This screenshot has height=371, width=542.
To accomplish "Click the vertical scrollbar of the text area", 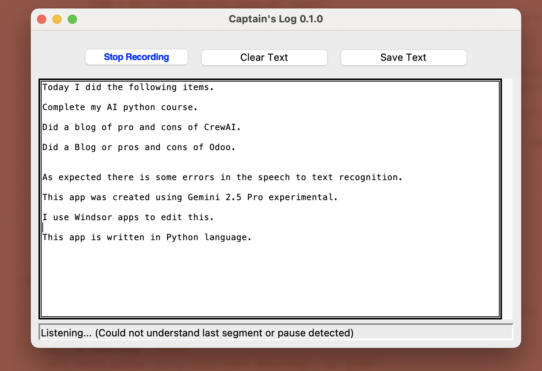I will click(508, 199).
